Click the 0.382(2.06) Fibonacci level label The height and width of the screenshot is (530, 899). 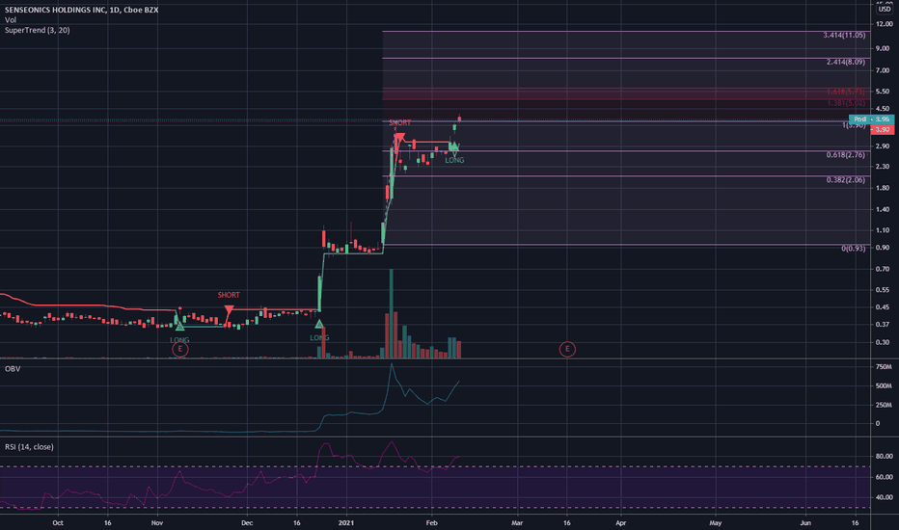point(846,180)
